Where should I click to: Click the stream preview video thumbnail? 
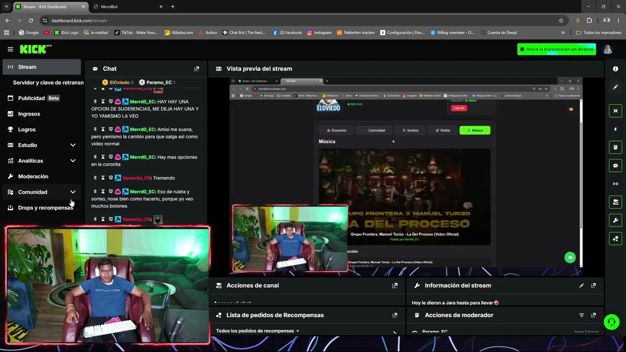tap(406, 174)
